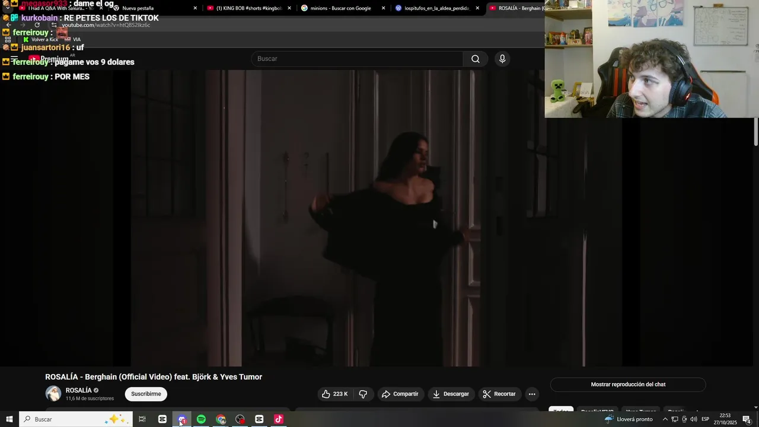Screen dimensions: 759x427
Task: Close the KING BOB #shorts tab
Action: (289, 8)
